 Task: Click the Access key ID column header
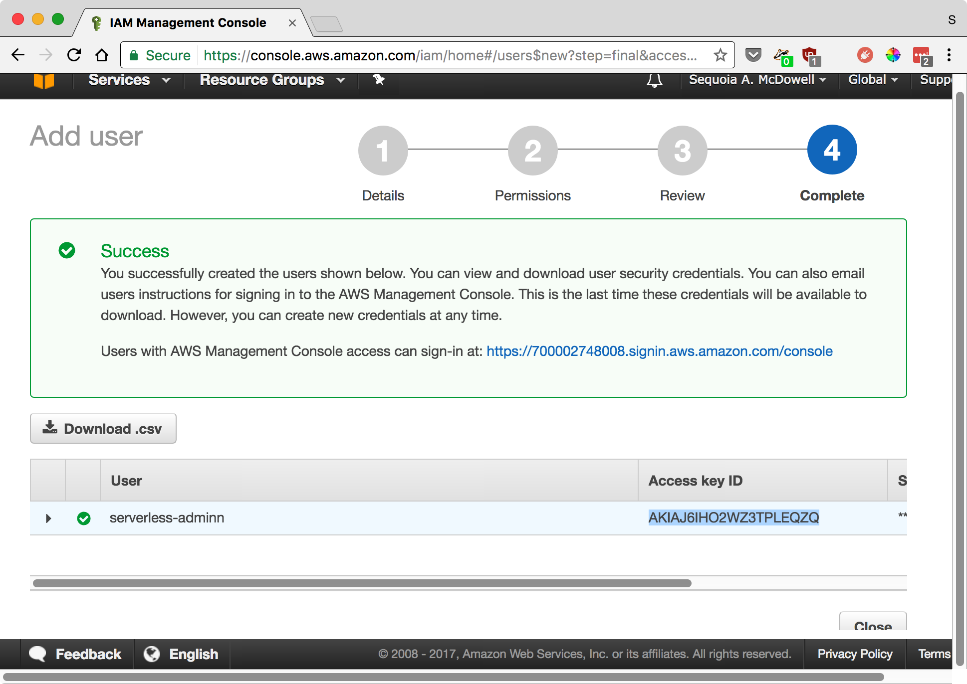(x=763, y=481)
